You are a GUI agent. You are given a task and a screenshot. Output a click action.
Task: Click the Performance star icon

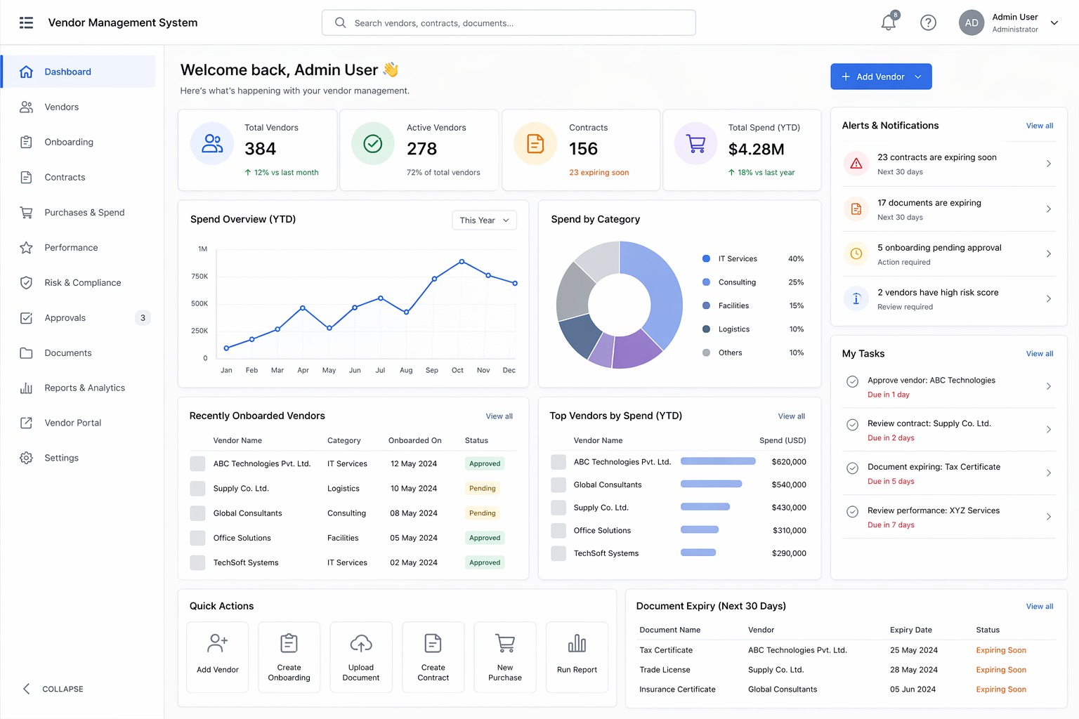(x=26, y=247)
